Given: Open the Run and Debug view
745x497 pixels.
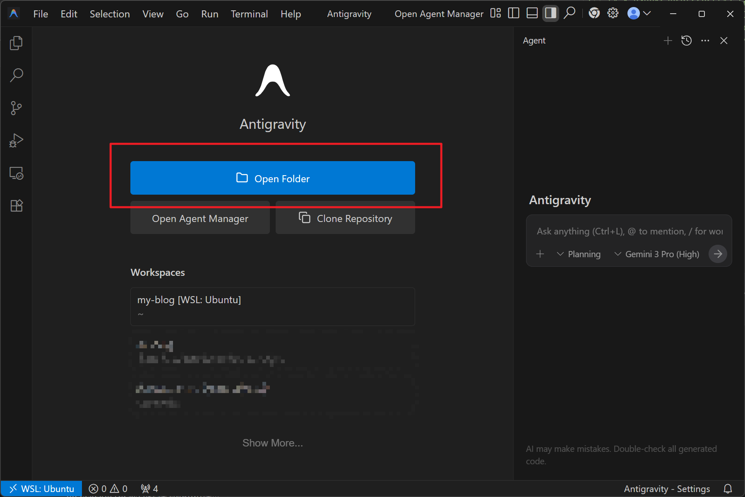Looking at the screenshot, I should click(16, 141).
